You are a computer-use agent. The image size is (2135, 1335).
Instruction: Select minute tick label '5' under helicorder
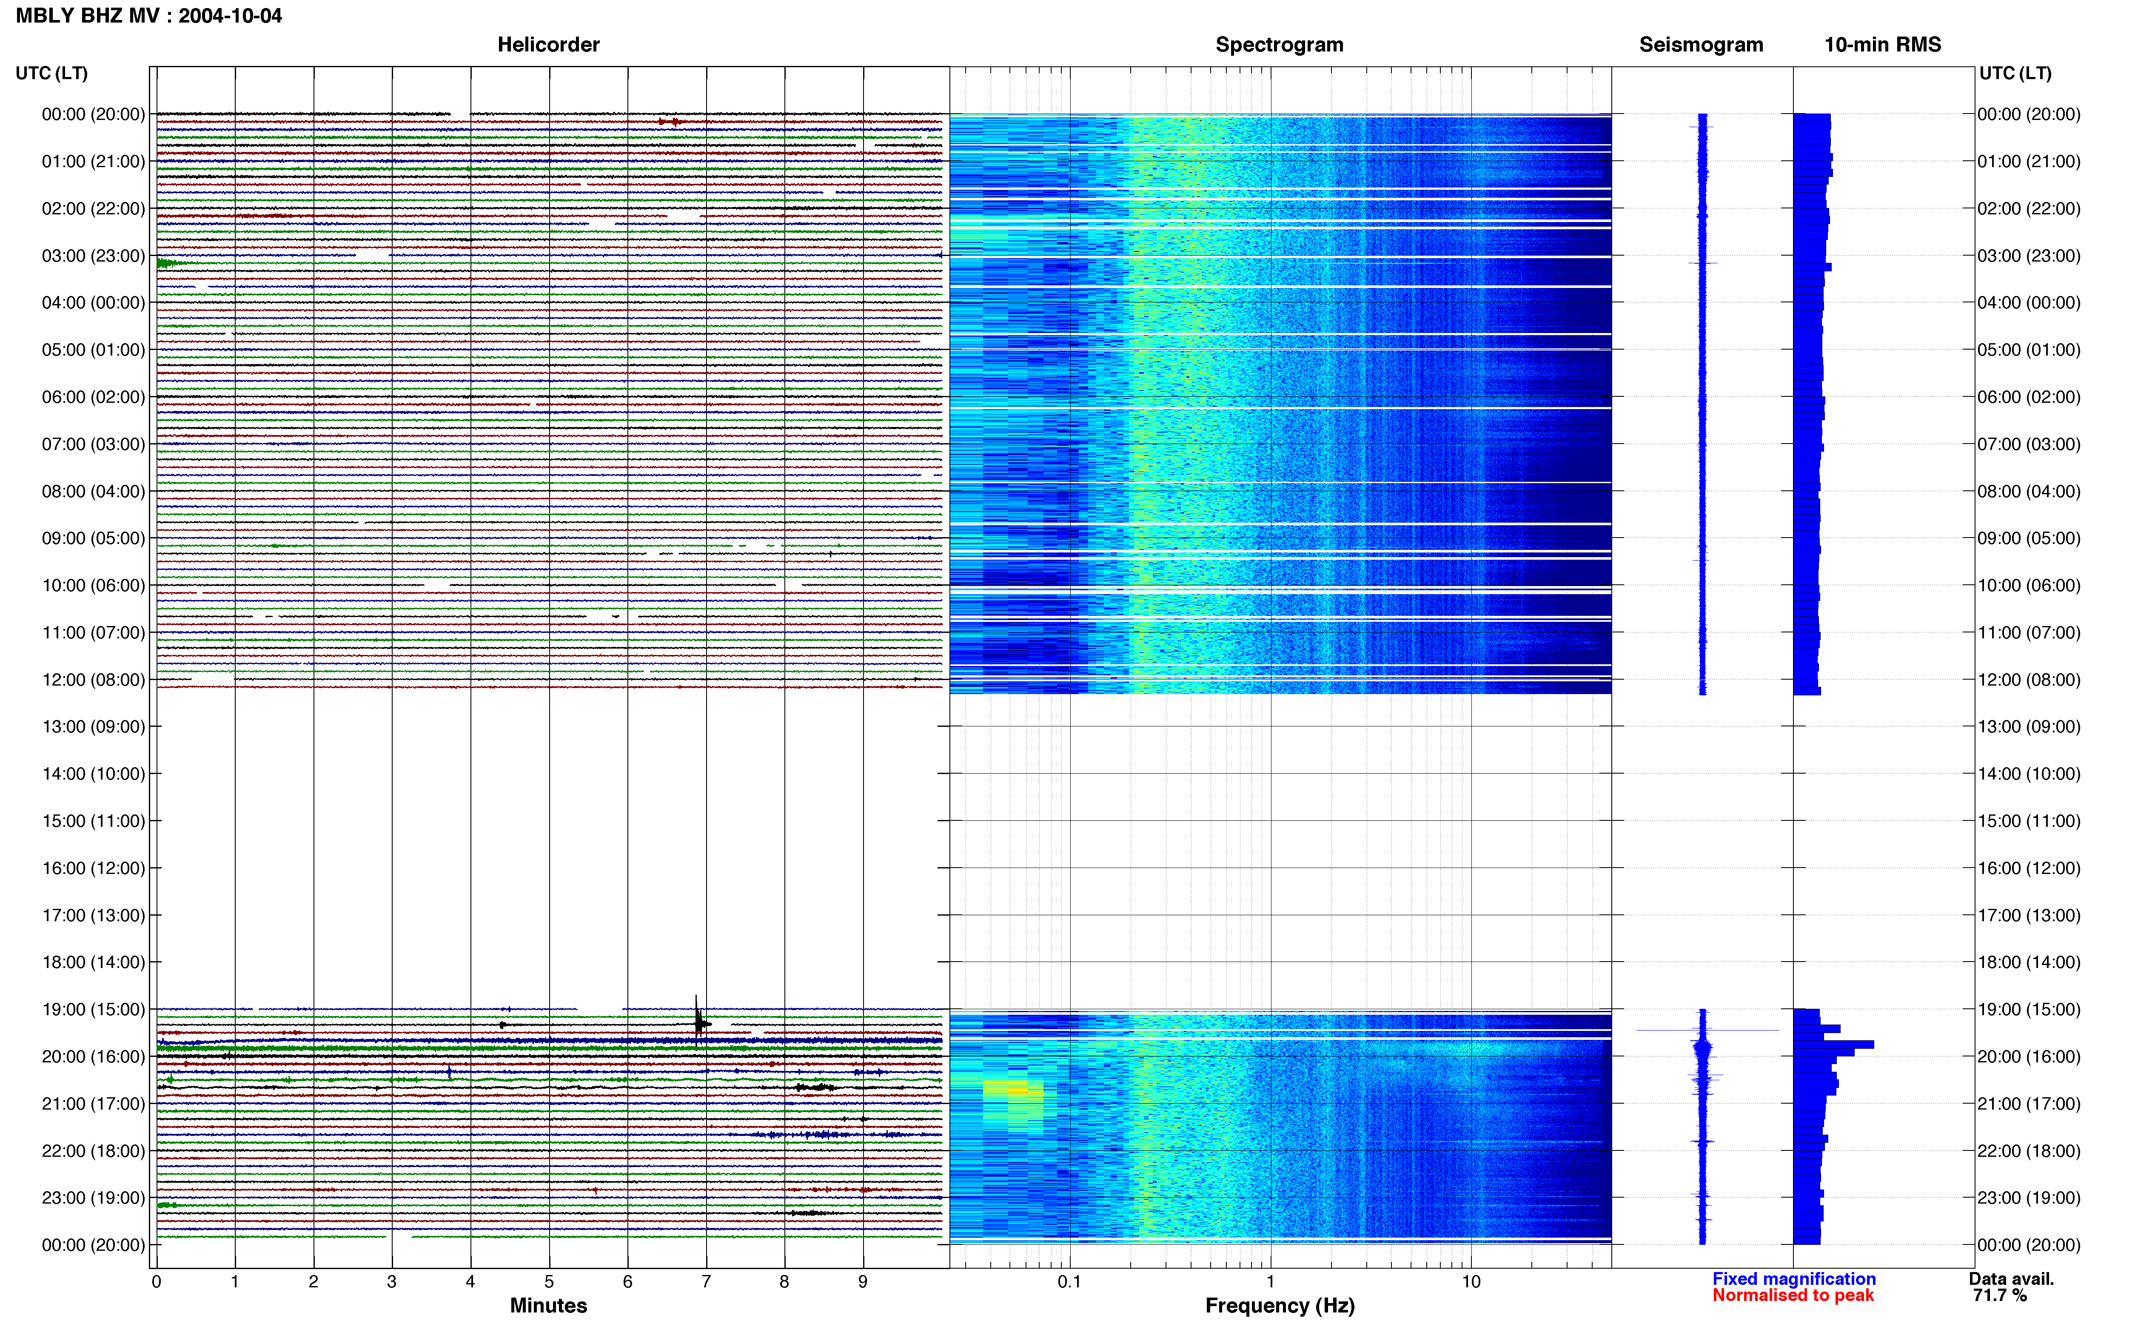click(549, 1282)
